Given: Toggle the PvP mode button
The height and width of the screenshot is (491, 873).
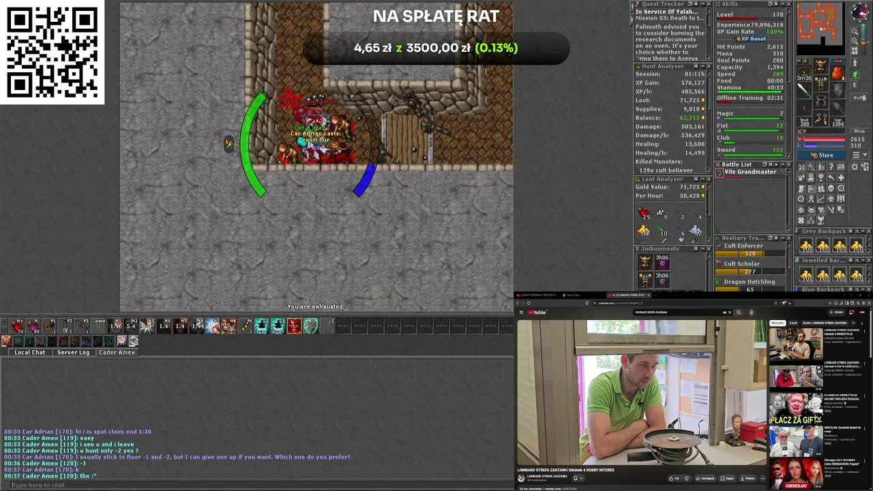Looking at the screenshot, I should pyautogui.click(x=859, y=98).
